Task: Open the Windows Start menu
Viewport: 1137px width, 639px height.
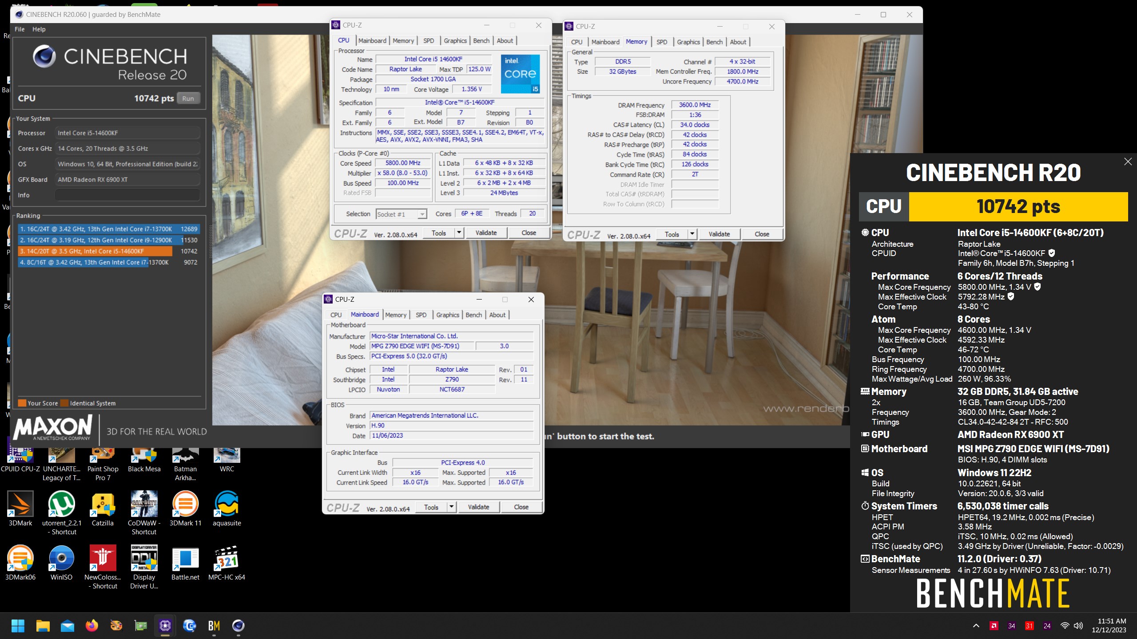Action: (x=18, y=626)
